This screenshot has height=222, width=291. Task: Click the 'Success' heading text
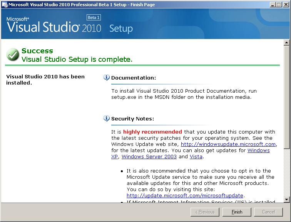[x=37, y=51]
